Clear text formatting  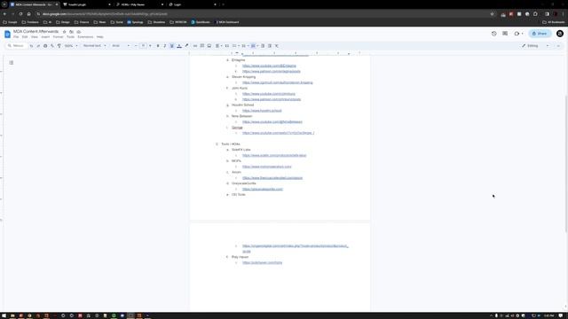pos(277,46)
